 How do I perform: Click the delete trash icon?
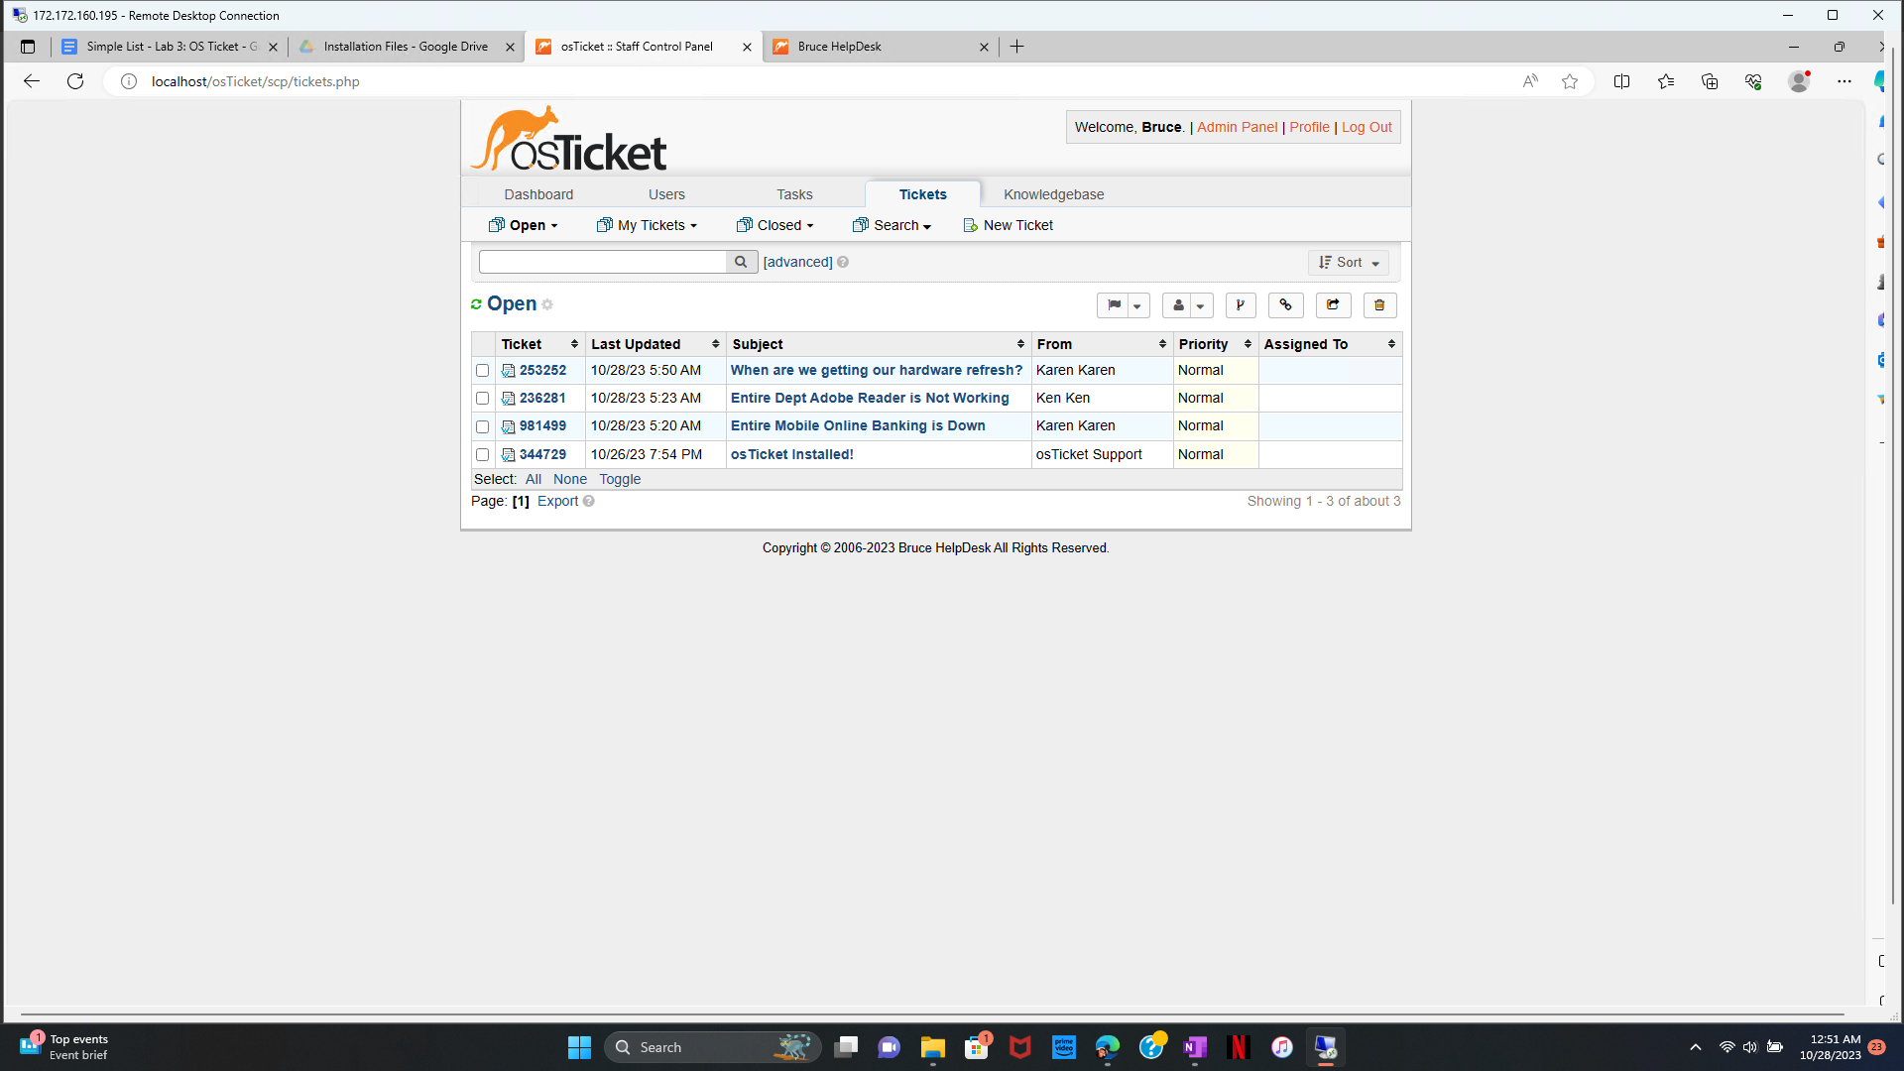[x=1378, y=305]
